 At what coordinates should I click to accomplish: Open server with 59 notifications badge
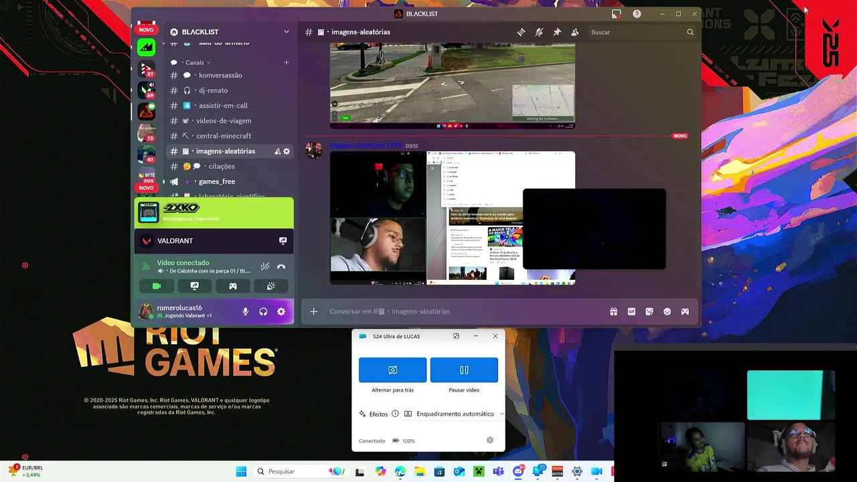[147, 90]
